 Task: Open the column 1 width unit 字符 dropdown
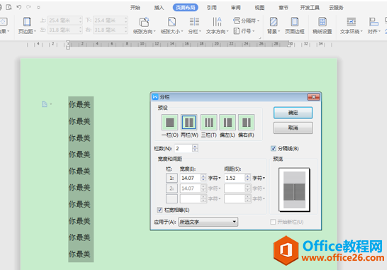tap(215, 178)
